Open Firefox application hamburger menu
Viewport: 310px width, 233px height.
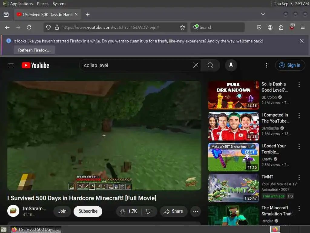tap(303, 27)
